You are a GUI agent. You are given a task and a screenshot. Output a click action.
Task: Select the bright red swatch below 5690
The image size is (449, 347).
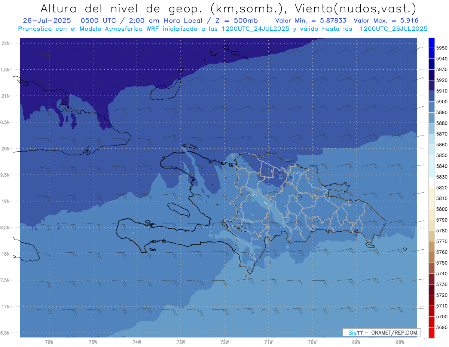pos(431,332)
